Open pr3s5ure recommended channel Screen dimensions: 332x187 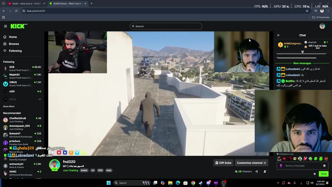coord(22,143)
